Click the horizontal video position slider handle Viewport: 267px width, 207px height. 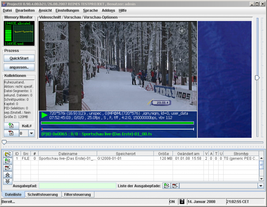click(4, 142)
